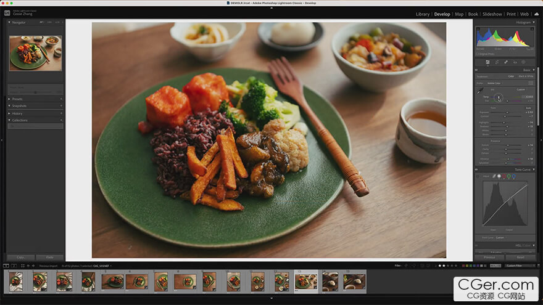The width and height of the screenshot is (543, 305).
Task: Select Color treatment option
Action: [511, 76]
